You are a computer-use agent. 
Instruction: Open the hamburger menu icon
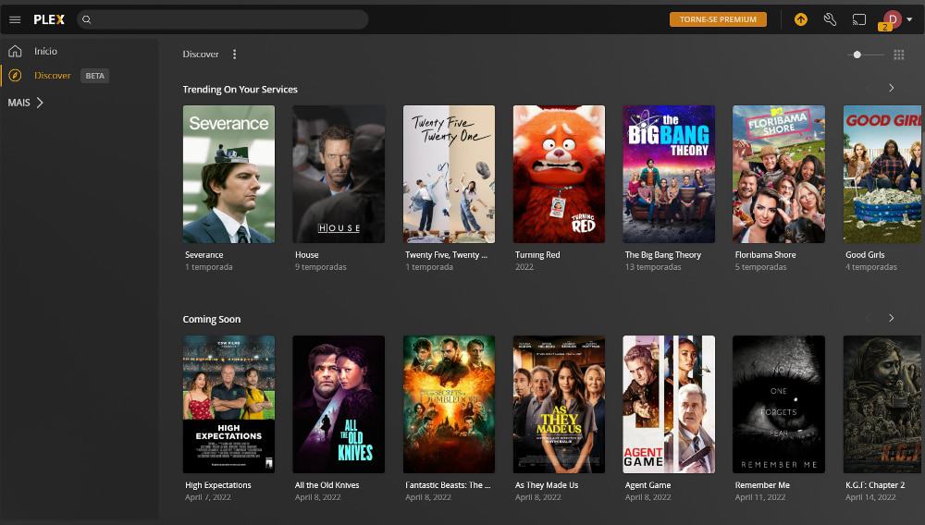click(16, 19)
